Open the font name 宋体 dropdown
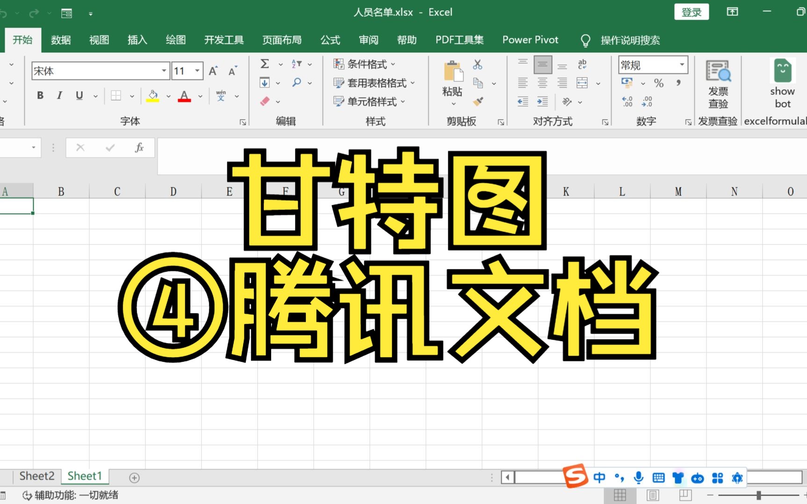This screenshot has width=807, height=504. (164, 71)
